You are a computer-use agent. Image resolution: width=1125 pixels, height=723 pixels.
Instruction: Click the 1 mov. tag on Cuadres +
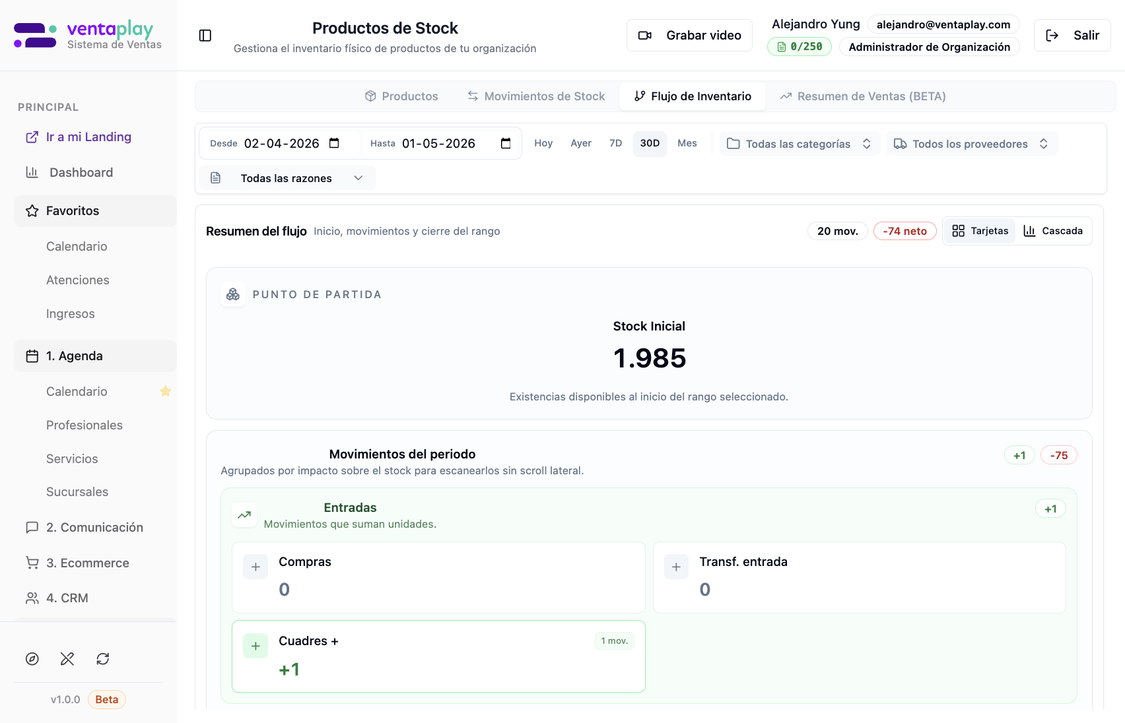coord(615,641)
